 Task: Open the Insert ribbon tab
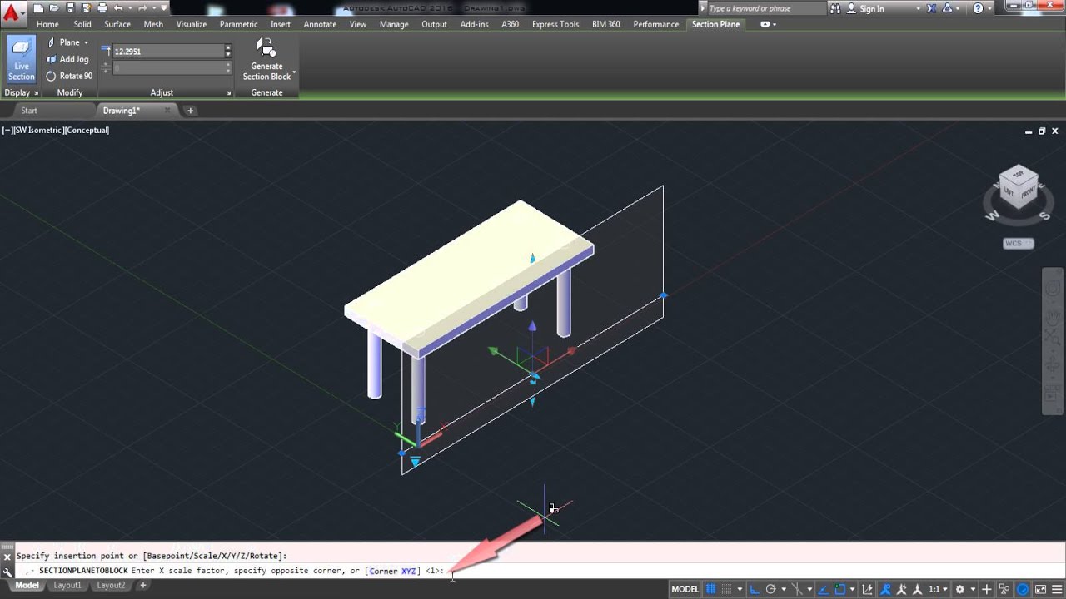281,24
